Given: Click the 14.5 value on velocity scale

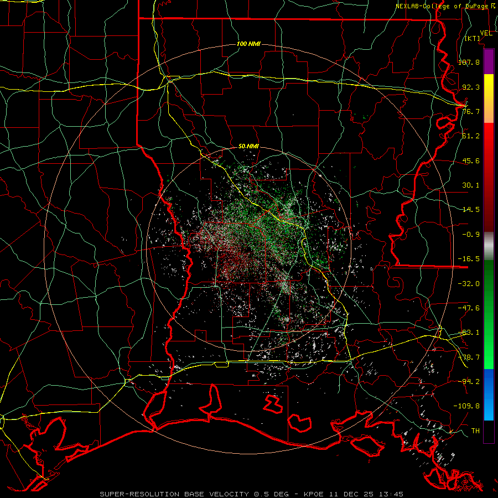Looking at the screenshot, I should pos(471,210).
